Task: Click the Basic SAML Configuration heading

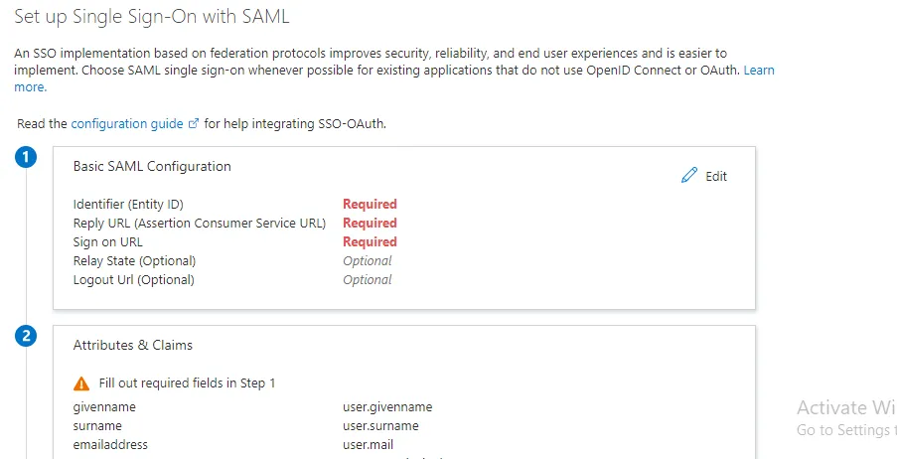Action: click(x=152, y=167)
